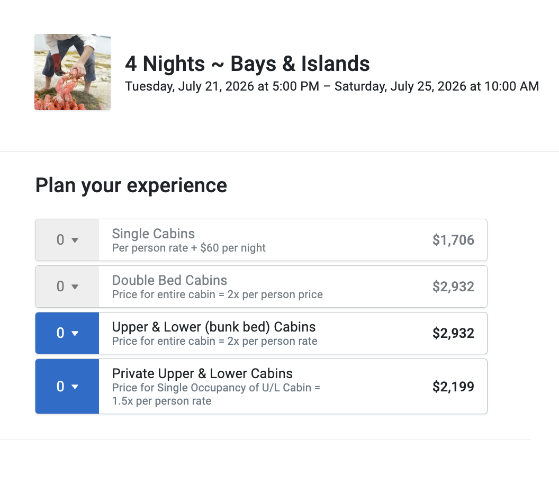
Task: Open the Upper & Lower bunk bed quantity dropdown
Action: click(x=67, y=333)
